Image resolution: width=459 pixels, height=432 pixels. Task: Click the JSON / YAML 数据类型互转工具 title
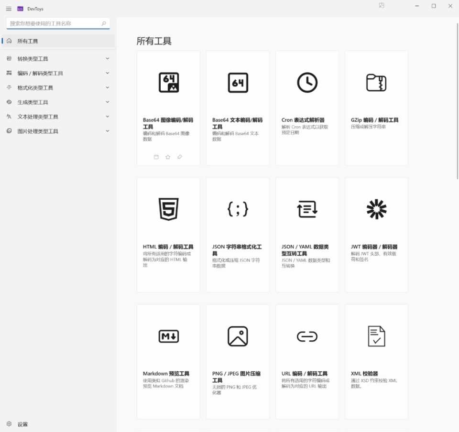pos(305,250)
